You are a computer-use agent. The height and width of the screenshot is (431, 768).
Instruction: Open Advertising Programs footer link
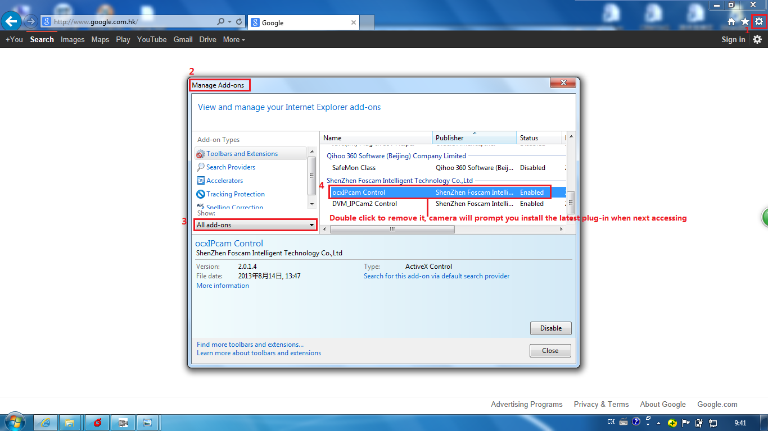point(527,404)
